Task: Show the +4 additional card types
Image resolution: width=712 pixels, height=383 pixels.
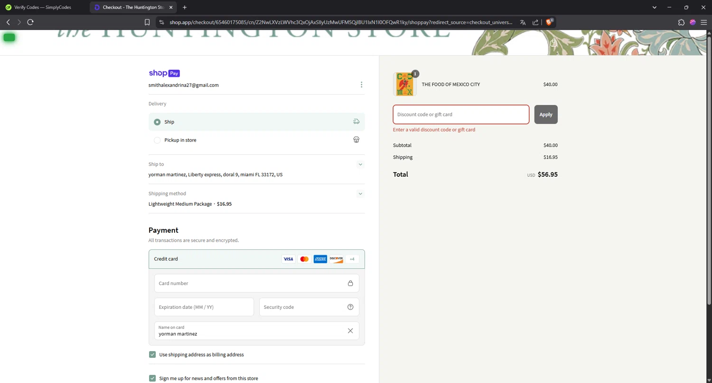Action: click(352, 259)
